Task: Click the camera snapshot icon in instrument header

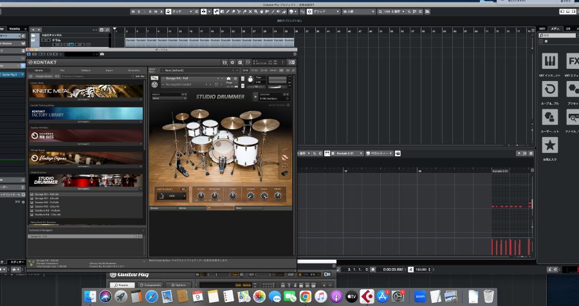Action: coord(228,78)
